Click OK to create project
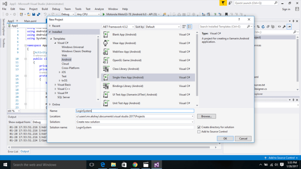This screenshot has height=169, width=301. [x=225, y=138]
